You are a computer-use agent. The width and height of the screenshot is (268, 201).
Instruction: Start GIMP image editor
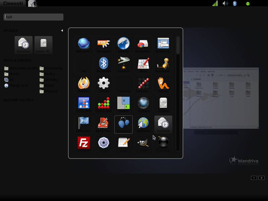[x=143, y=144]
